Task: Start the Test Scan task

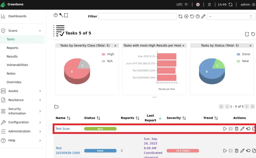Action: pos(225,129)
